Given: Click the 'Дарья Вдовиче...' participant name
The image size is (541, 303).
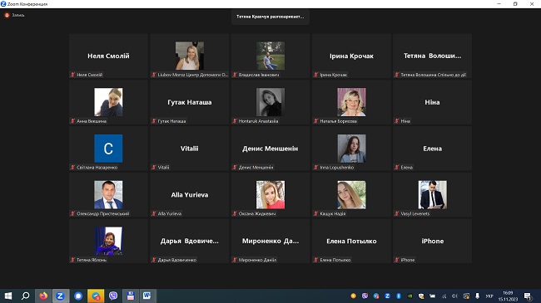Looking at the screenshot, I should pyautogui.click(x=190, y=241).
